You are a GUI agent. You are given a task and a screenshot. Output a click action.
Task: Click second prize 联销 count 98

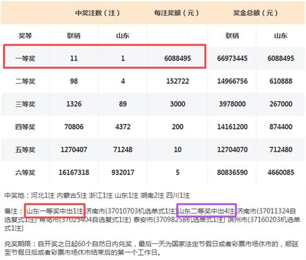pos(74,81)
